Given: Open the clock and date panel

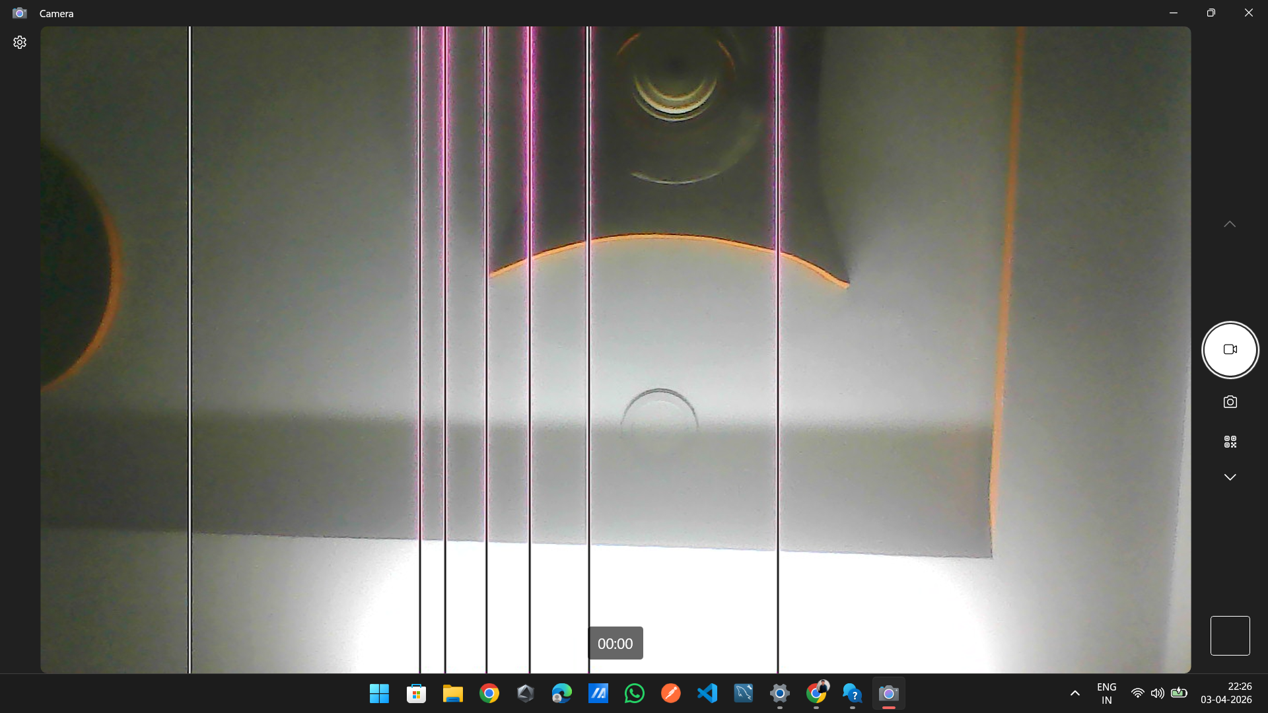Looking at the screenshot, I should pyautogui.click(x=1226, y=693).
